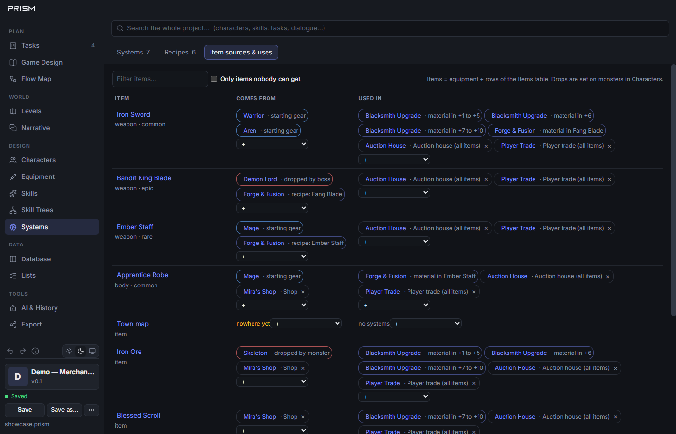Click the vertical scrollbar of item list
Screen dimensions: 676x434
[673, 190]
